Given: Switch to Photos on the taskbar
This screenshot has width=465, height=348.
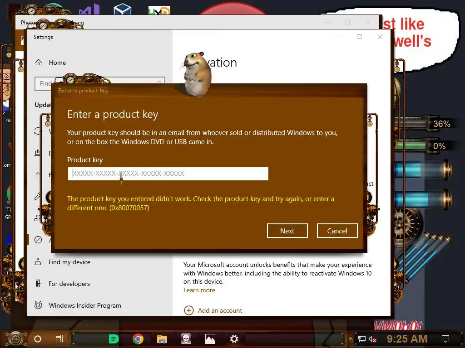Looking at the screenshot, I should (210, 339).
